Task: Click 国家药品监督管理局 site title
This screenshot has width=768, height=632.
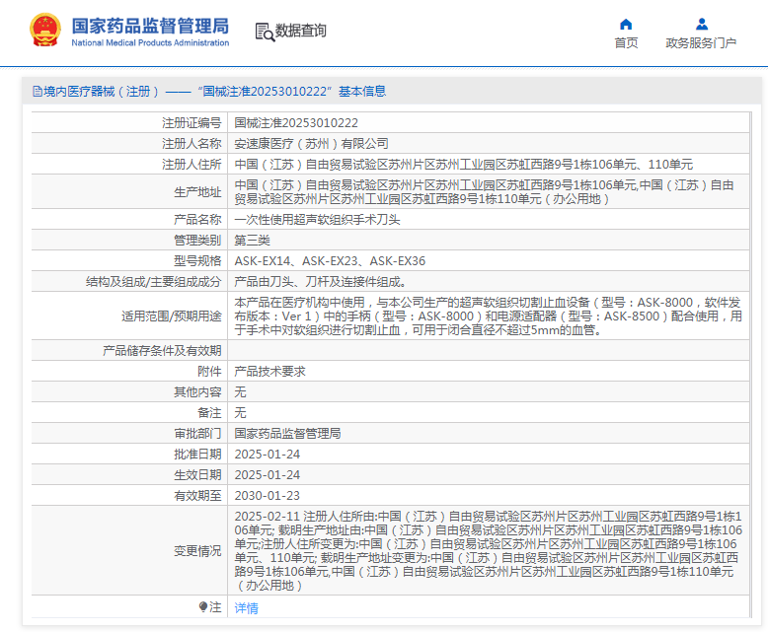Action: [x=150, y=26]
